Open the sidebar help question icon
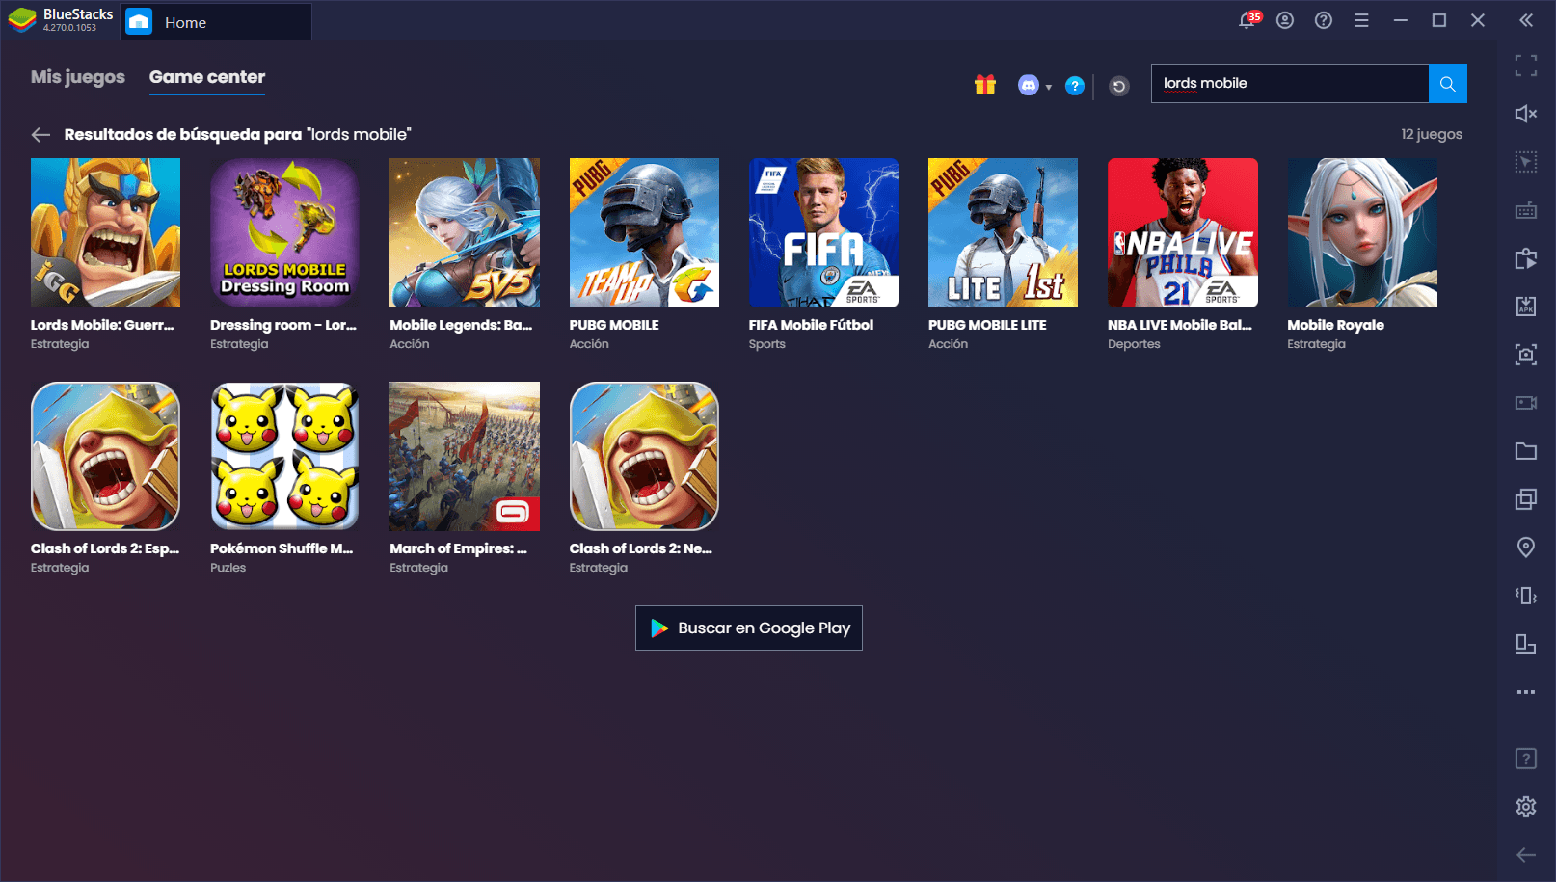This screenshot has height=882, width=1556. (1526, 759)
